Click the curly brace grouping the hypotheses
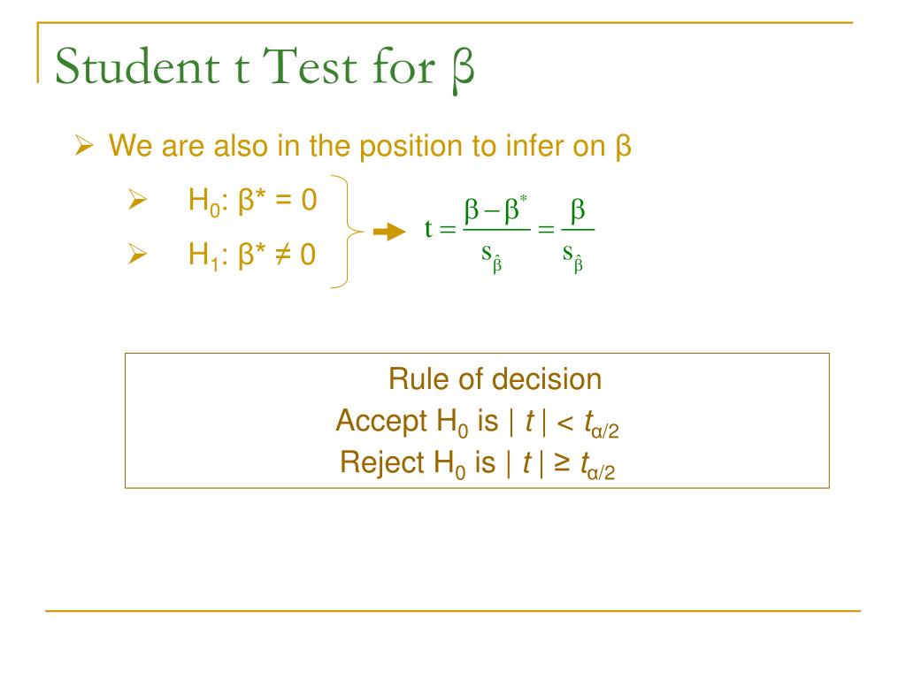The height and width of the screenshot is (679, 906). (x=347, y=231)
